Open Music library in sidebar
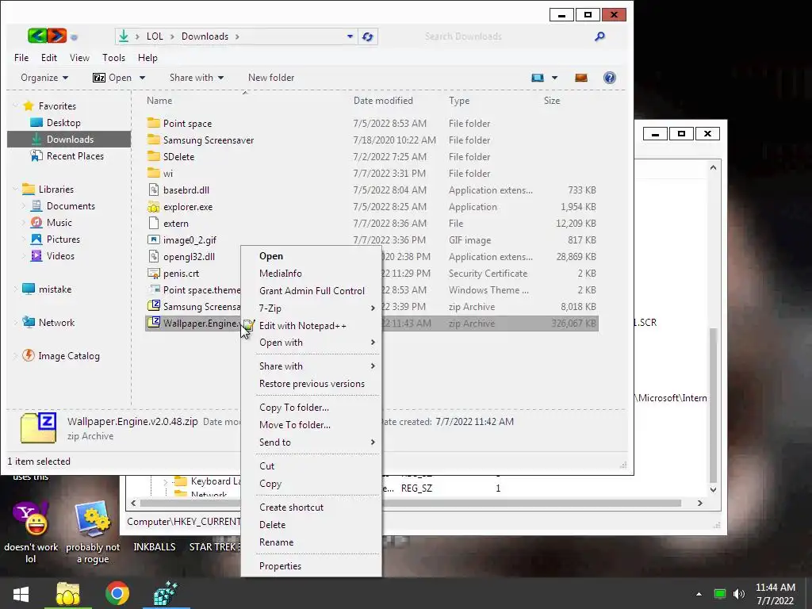This screenshot has width=812, height=609. pos(59,223)
